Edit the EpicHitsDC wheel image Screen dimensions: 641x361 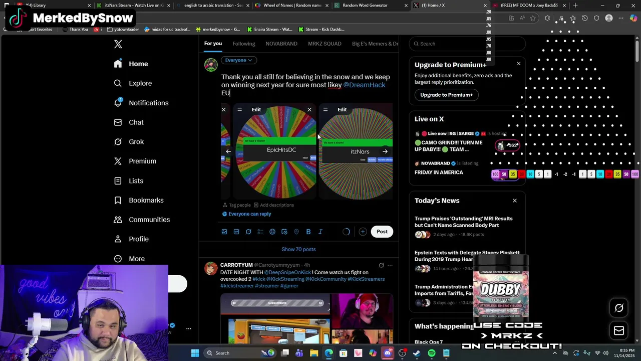[x=256, y=109]
